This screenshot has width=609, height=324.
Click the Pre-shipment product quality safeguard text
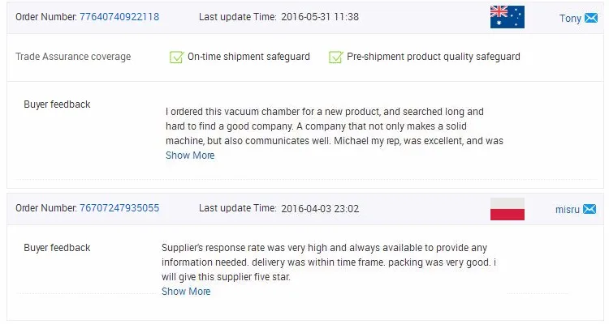(x=434, y=57)
